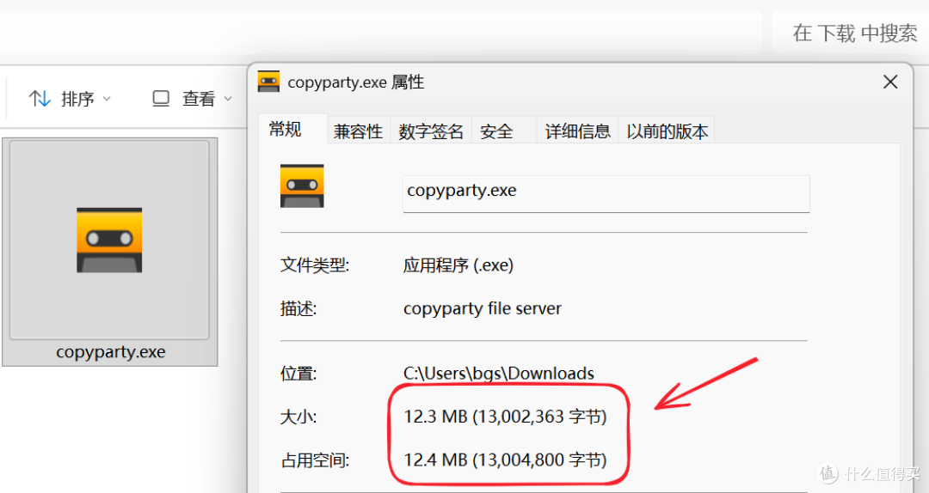Click the size on disk value 12.4 MB

click(x=506, y=460)
